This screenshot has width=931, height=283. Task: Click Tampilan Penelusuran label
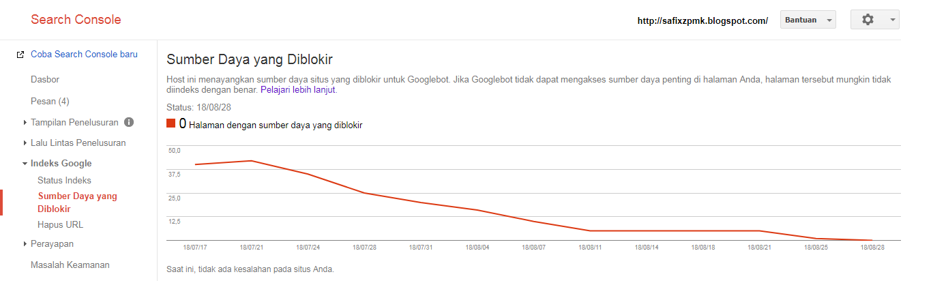[x=74, y=123]
